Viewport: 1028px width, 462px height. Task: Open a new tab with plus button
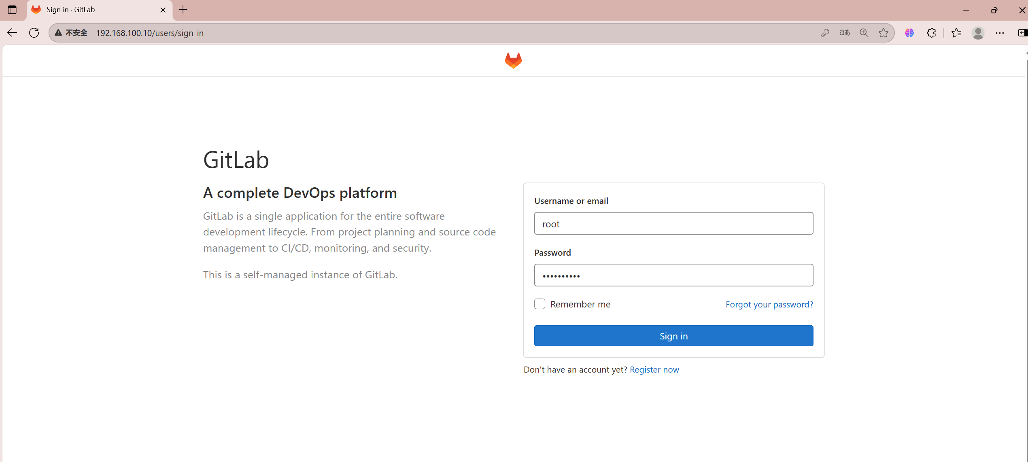183,10
